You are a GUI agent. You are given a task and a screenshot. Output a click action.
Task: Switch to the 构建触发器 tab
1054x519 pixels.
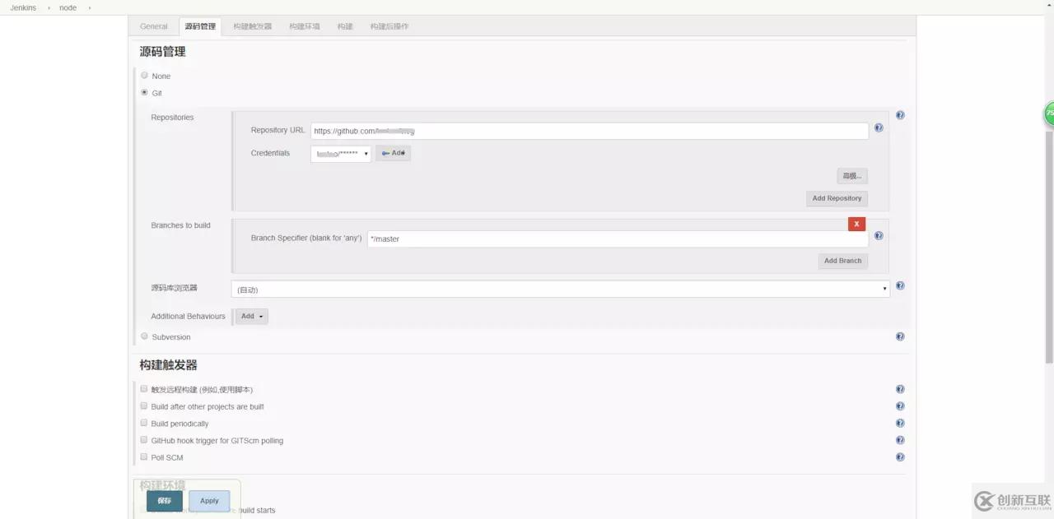[252, 26]
